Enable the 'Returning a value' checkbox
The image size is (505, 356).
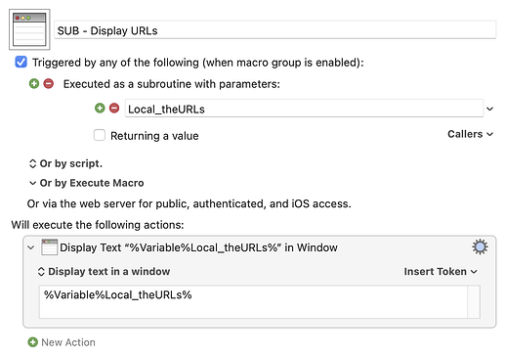(x=100, y=135)
